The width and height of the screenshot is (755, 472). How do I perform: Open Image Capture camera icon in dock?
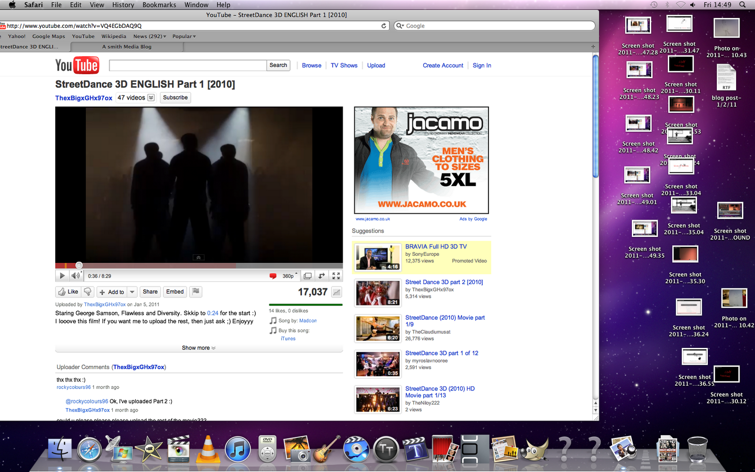pyautogui.click(x=297, y=449)
